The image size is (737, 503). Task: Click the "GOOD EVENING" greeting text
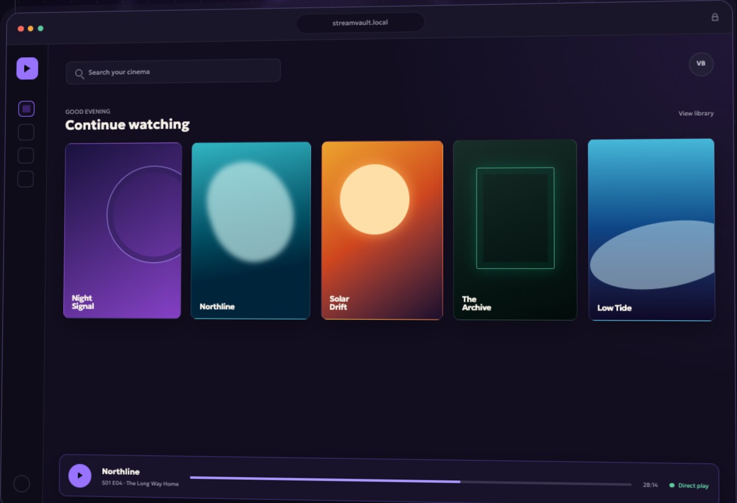[87, 112]
